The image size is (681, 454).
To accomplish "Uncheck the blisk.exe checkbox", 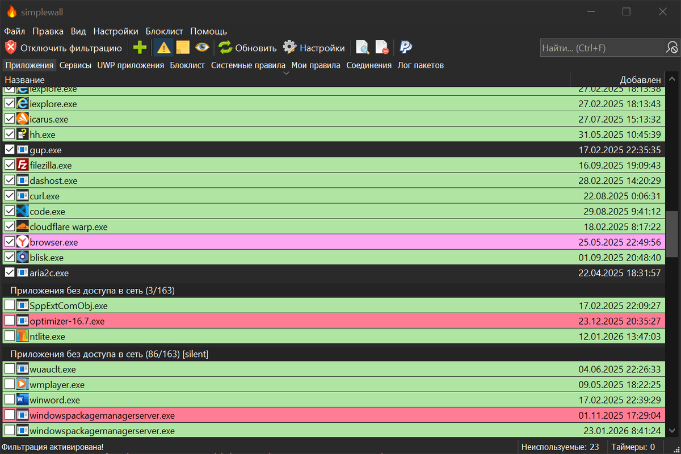I will coord(10,257).
